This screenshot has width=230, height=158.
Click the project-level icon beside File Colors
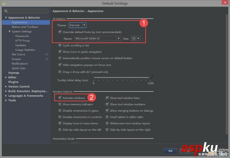pos(47,54)
